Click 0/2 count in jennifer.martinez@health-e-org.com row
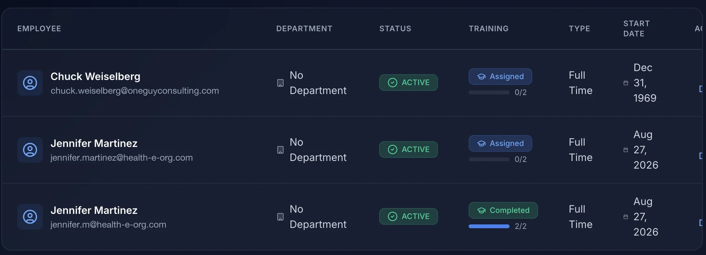Viewport: 706px width, 255px height. pos(520,160)
